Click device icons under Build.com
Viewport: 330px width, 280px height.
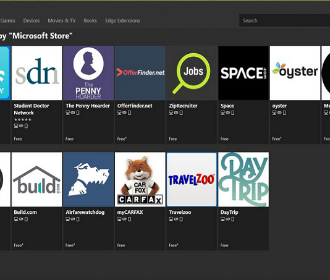pos(21,219)
